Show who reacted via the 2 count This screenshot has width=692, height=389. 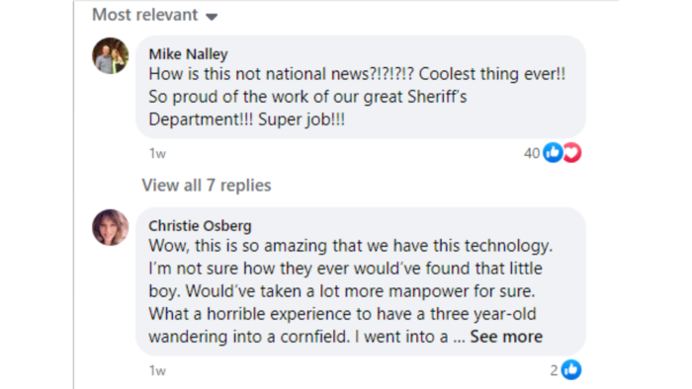pyautogui.click(x=555, y=370)
